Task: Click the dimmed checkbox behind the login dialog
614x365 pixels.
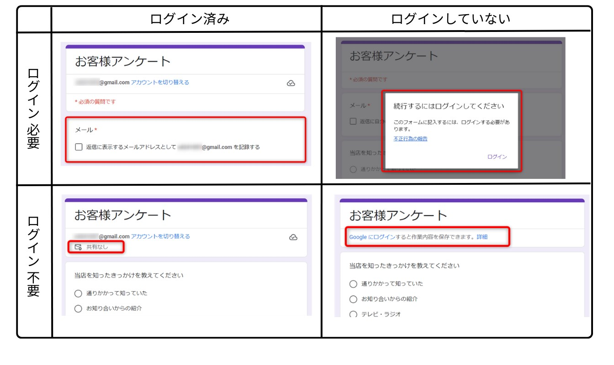Action: point(353,121)
